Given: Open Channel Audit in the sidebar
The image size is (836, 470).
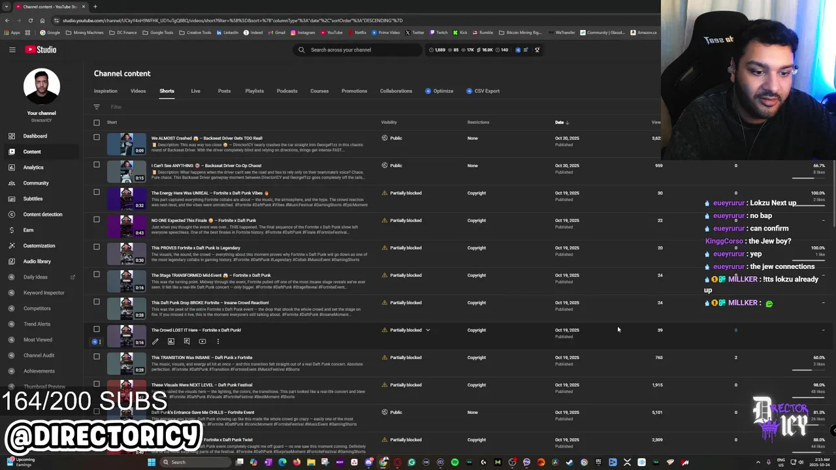Looking at the screenshot, I should coord(39,355).
